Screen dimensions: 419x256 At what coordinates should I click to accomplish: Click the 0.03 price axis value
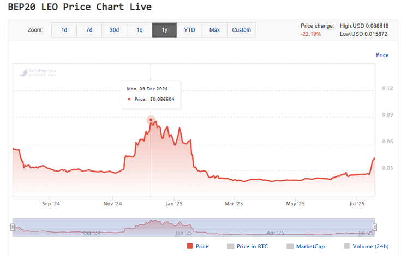tap(387, 168)
